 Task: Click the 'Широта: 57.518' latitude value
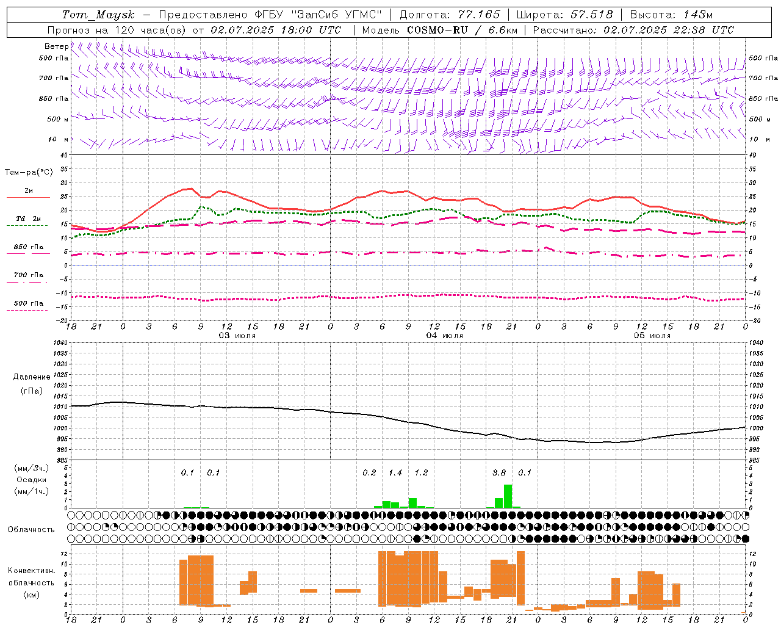(564, 15)
